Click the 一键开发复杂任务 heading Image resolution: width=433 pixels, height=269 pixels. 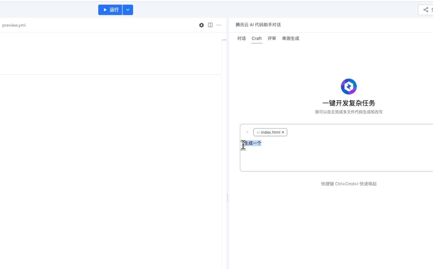coord(349,103)
